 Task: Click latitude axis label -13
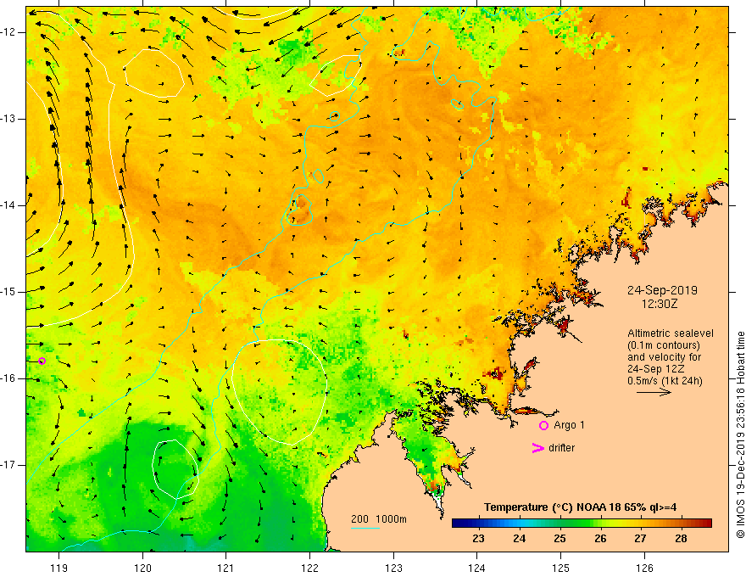(x=8, y=119)
